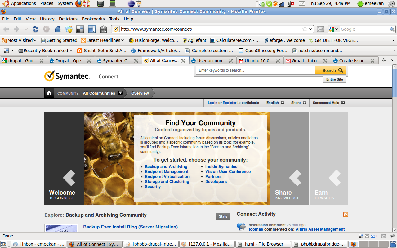
Task: Open the Bookmarks menu
Action: point(93,19)
